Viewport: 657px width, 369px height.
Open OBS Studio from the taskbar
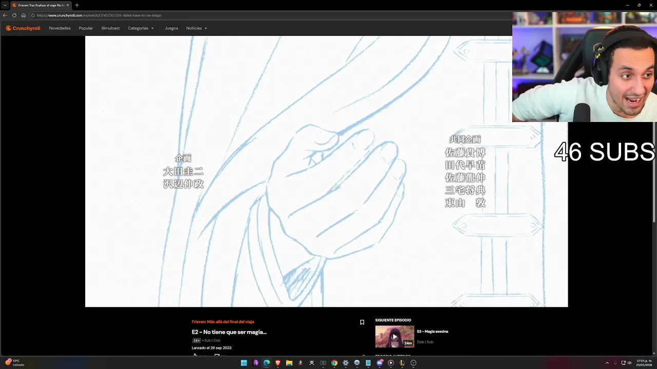pos(413,363)
